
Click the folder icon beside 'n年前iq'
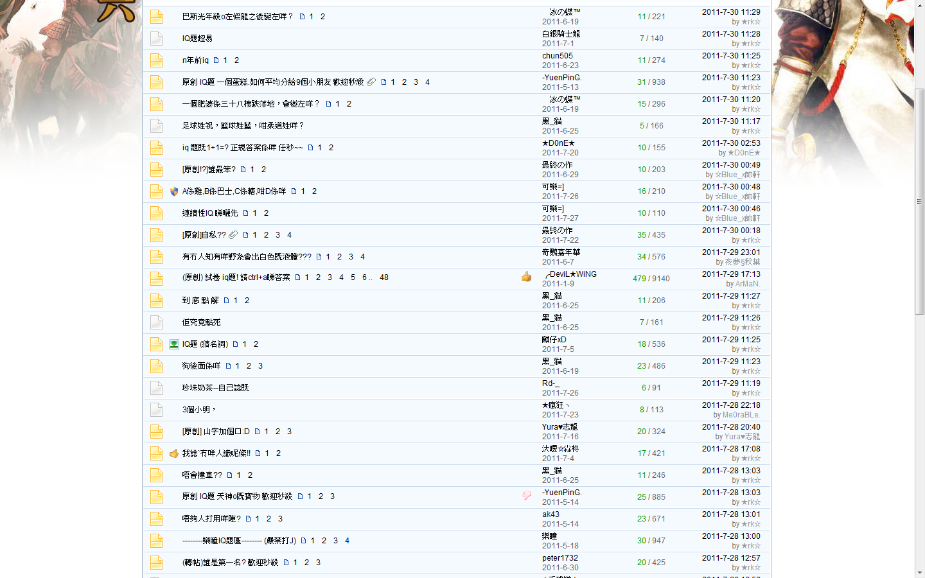click(156, 60)
